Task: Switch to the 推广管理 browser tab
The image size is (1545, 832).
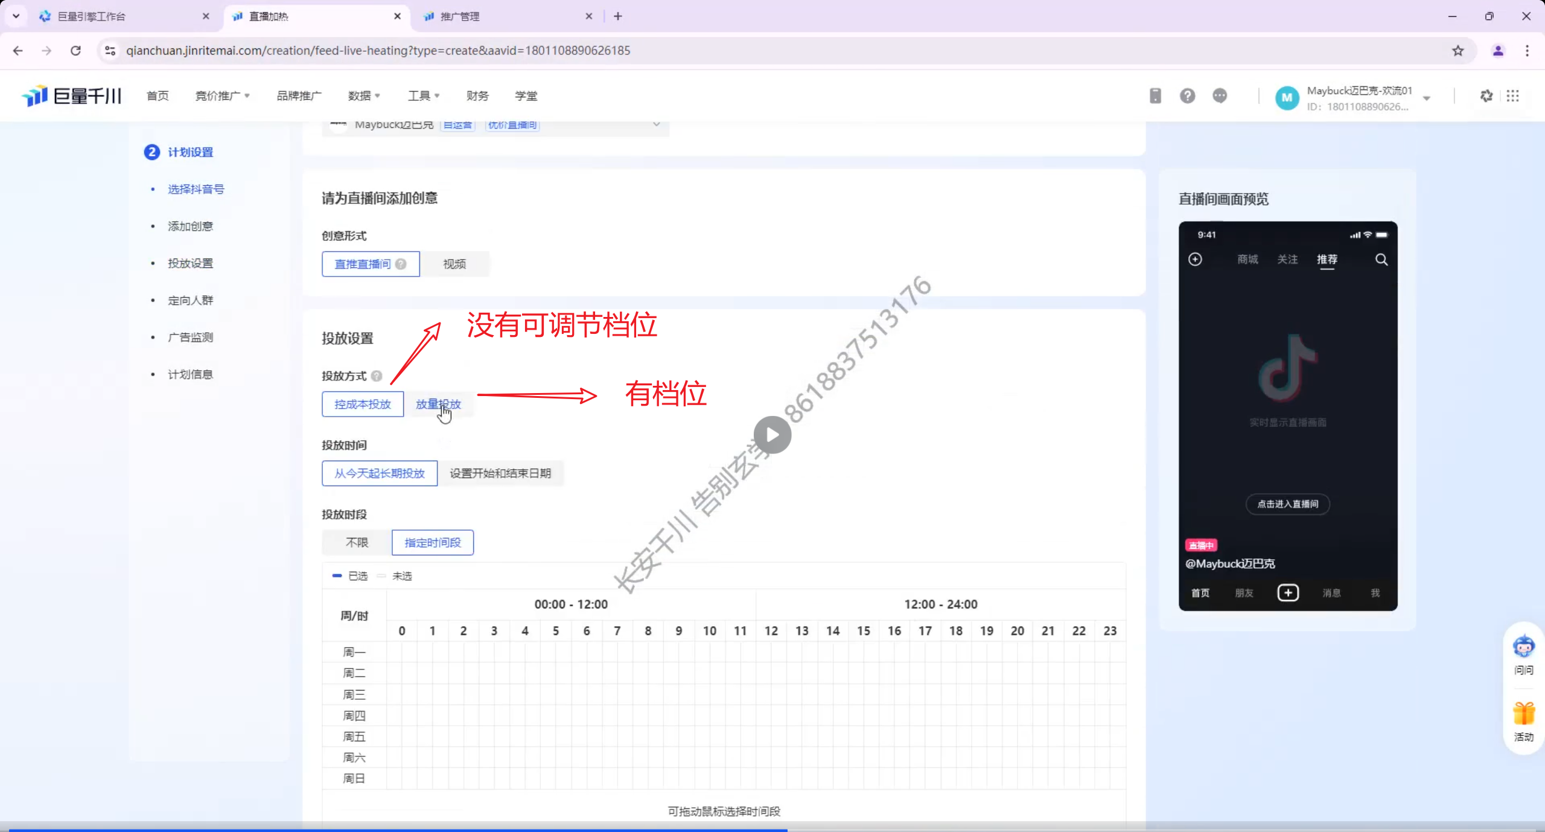Action: click(460, 16)
